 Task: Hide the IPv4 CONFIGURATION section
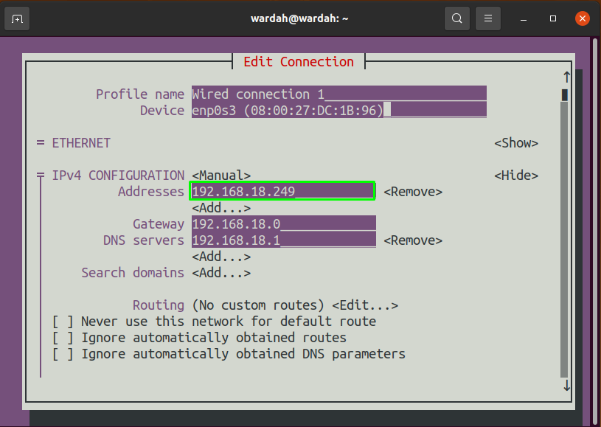[x=516, y=176]
